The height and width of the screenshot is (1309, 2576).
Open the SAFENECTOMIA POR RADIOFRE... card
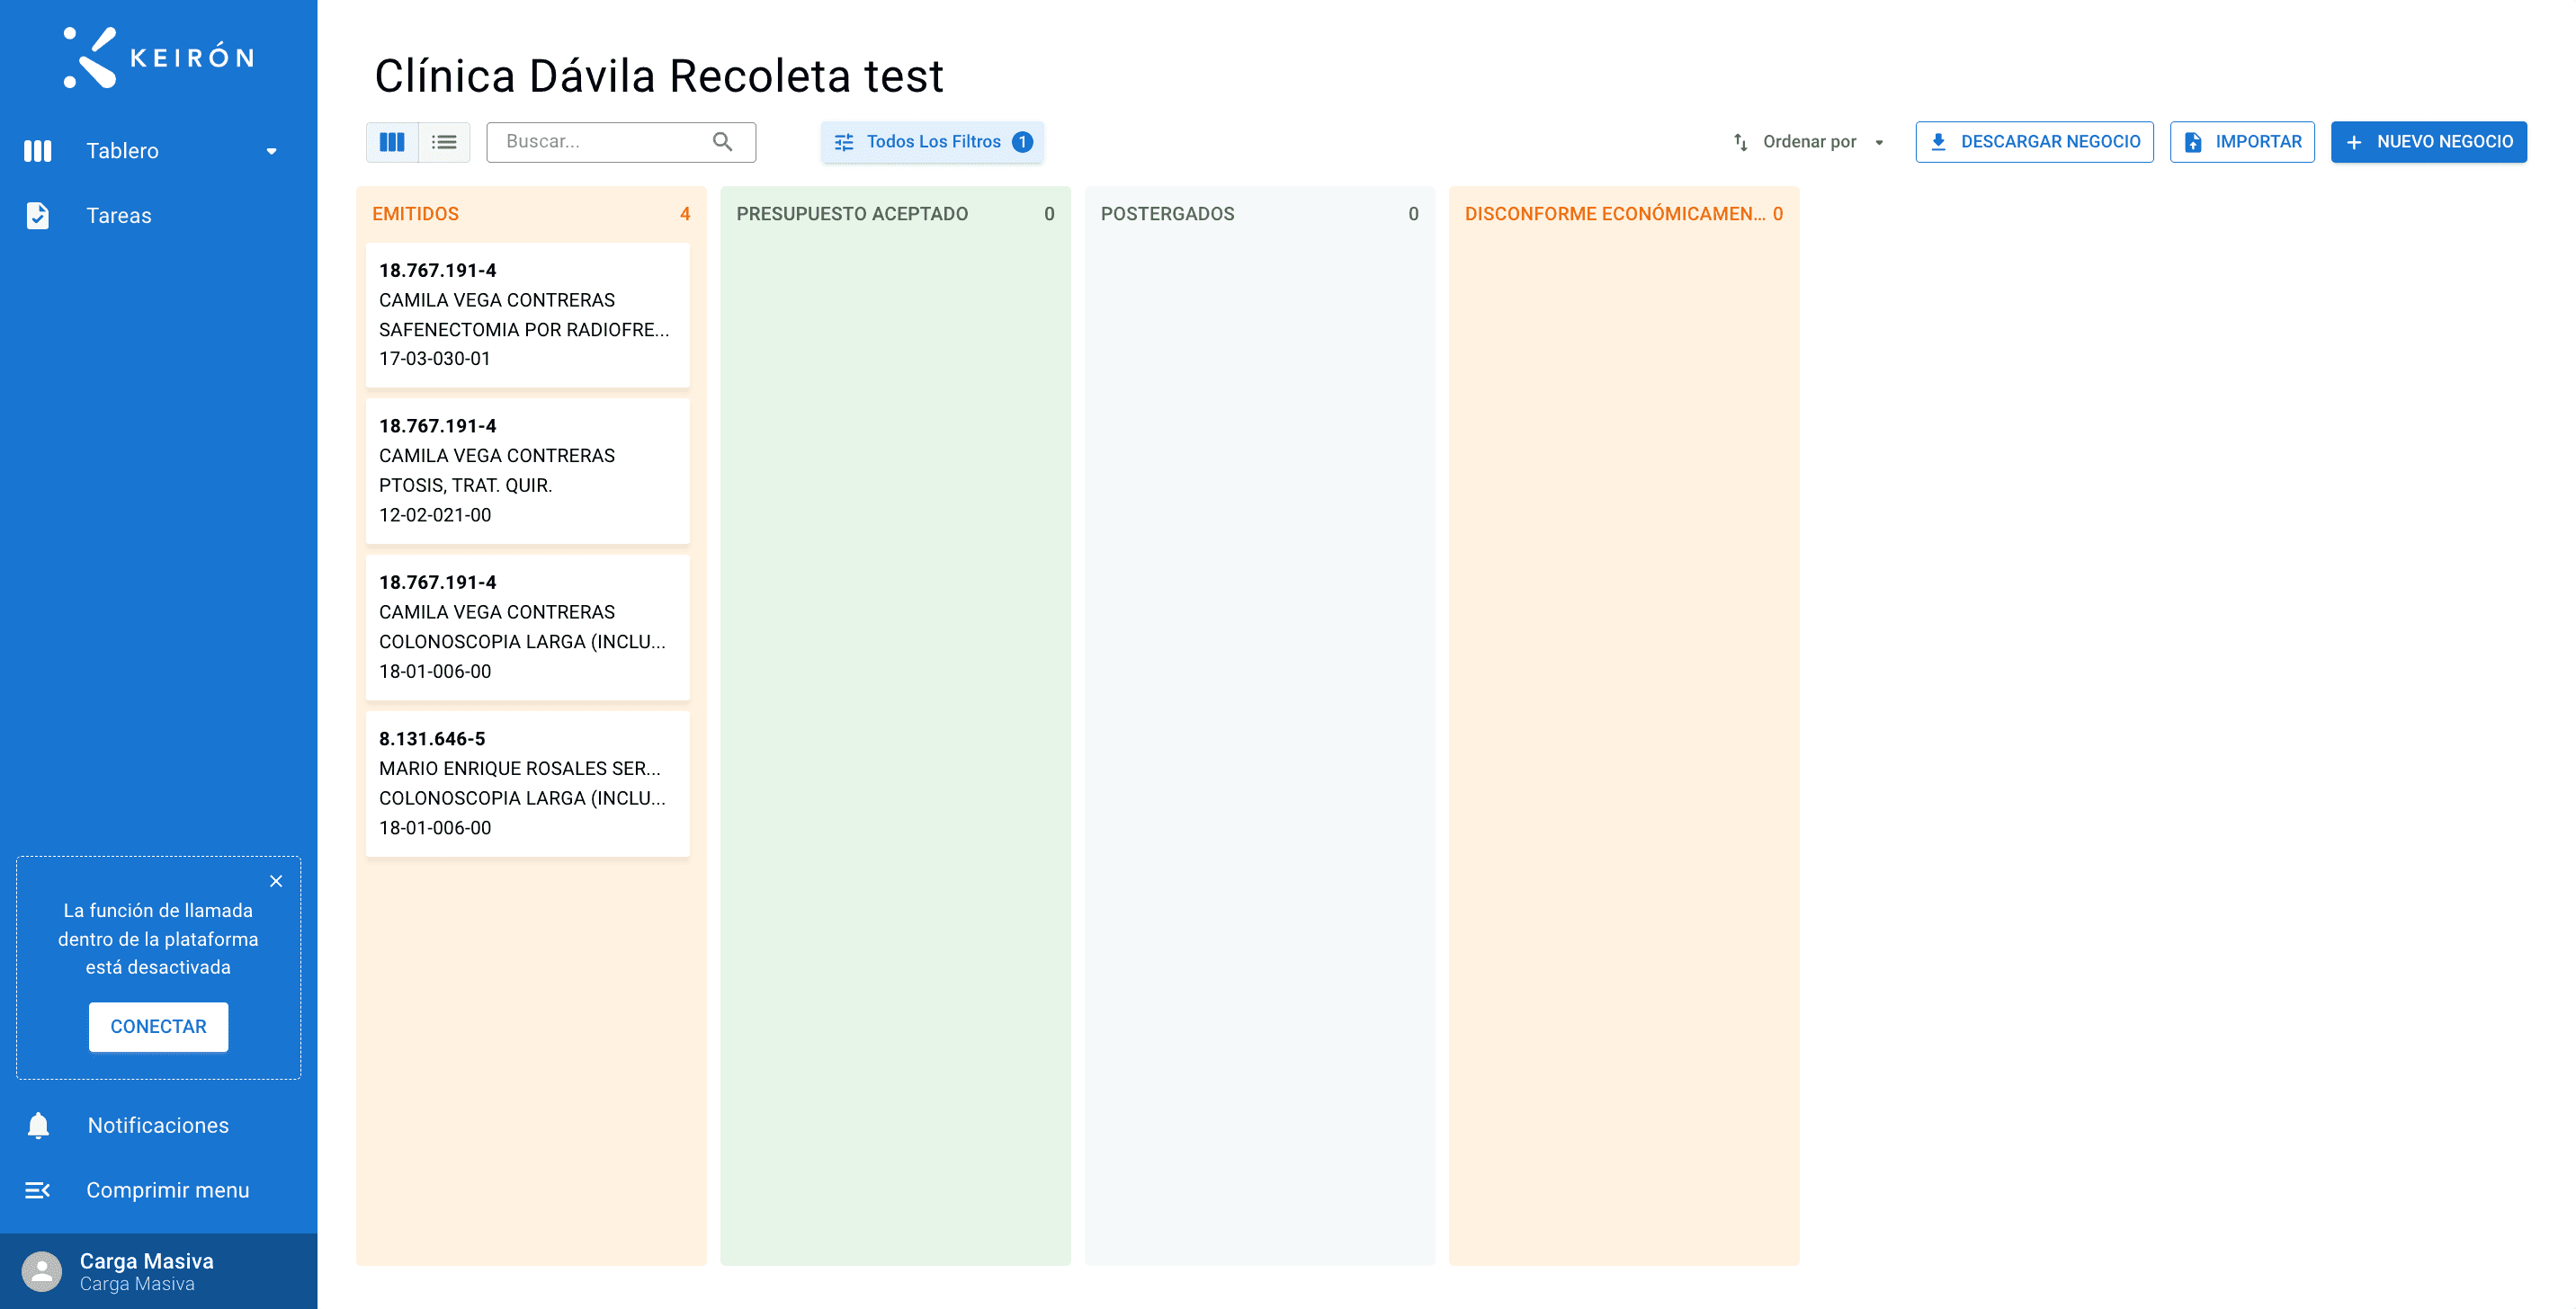527,315
